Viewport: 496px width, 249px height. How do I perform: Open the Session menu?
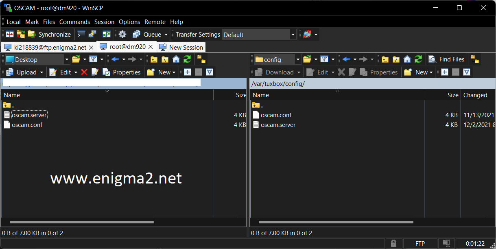105,22
